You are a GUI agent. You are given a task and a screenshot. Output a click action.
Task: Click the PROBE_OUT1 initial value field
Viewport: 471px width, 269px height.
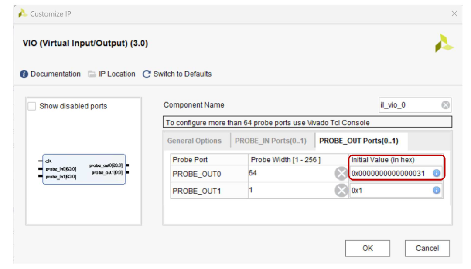388,191
